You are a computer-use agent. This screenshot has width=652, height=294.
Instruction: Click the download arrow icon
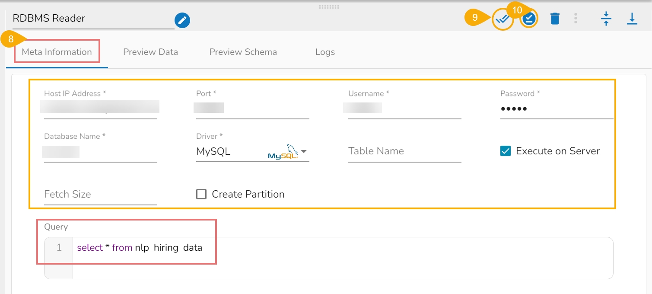[x=632, y=19]
